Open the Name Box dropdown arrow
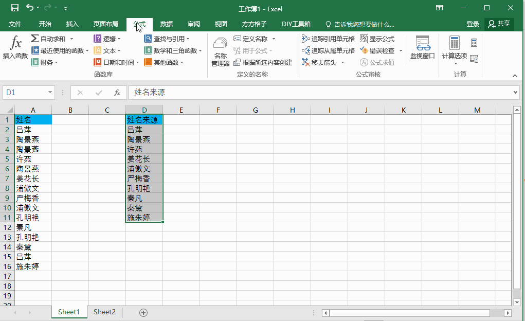Image resolution: width=525 pixels, height=321 pixels. [50, 92]
